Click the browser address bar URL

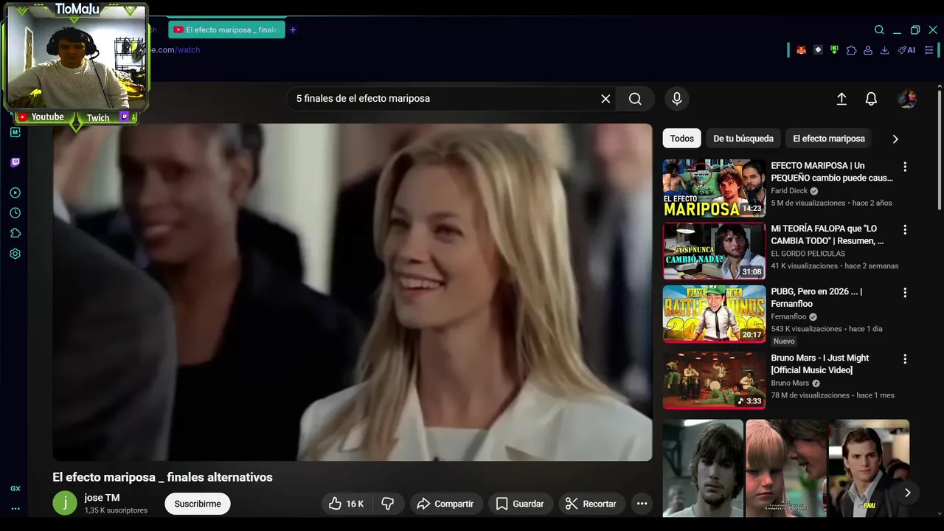[x=174, y=50]
